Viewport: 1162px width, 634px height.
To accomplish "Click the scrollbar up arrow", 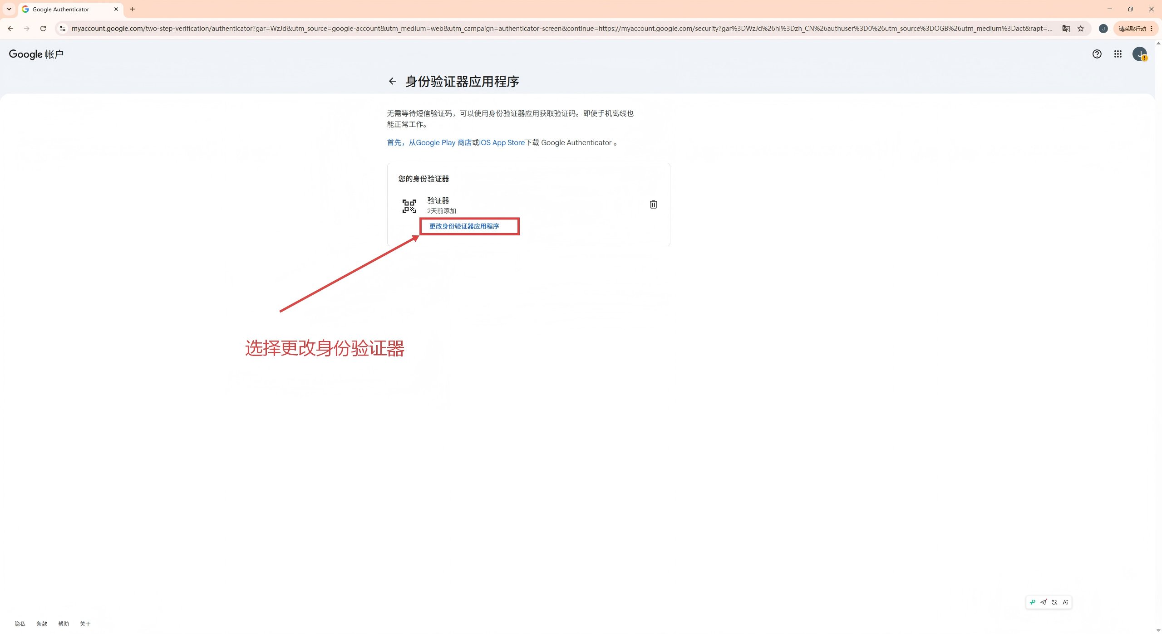I will [1158, 43].
